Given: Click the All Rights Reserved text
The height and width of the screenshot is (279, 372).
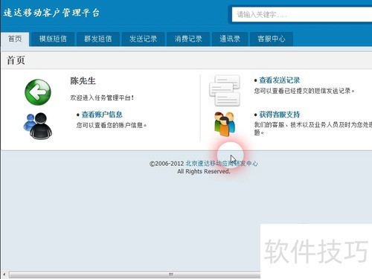Looking at the screenshot, I should 204,171.
